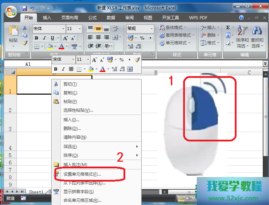Choose 设置单元格格式 in the context menu

point(82,174)
